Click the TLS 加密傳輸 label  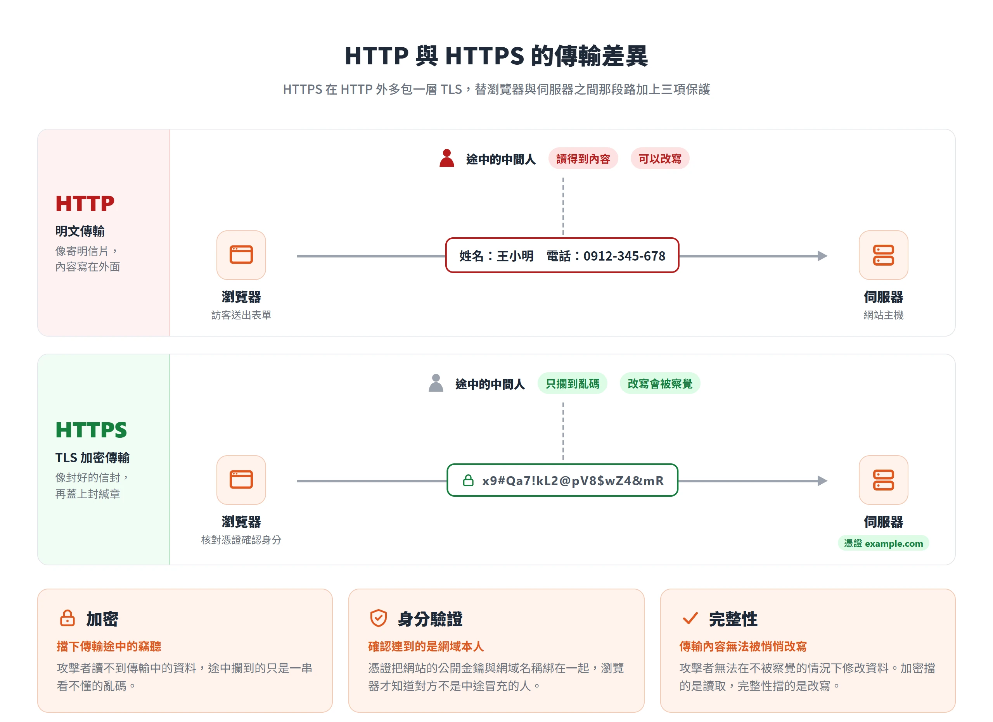click(92, 458)
